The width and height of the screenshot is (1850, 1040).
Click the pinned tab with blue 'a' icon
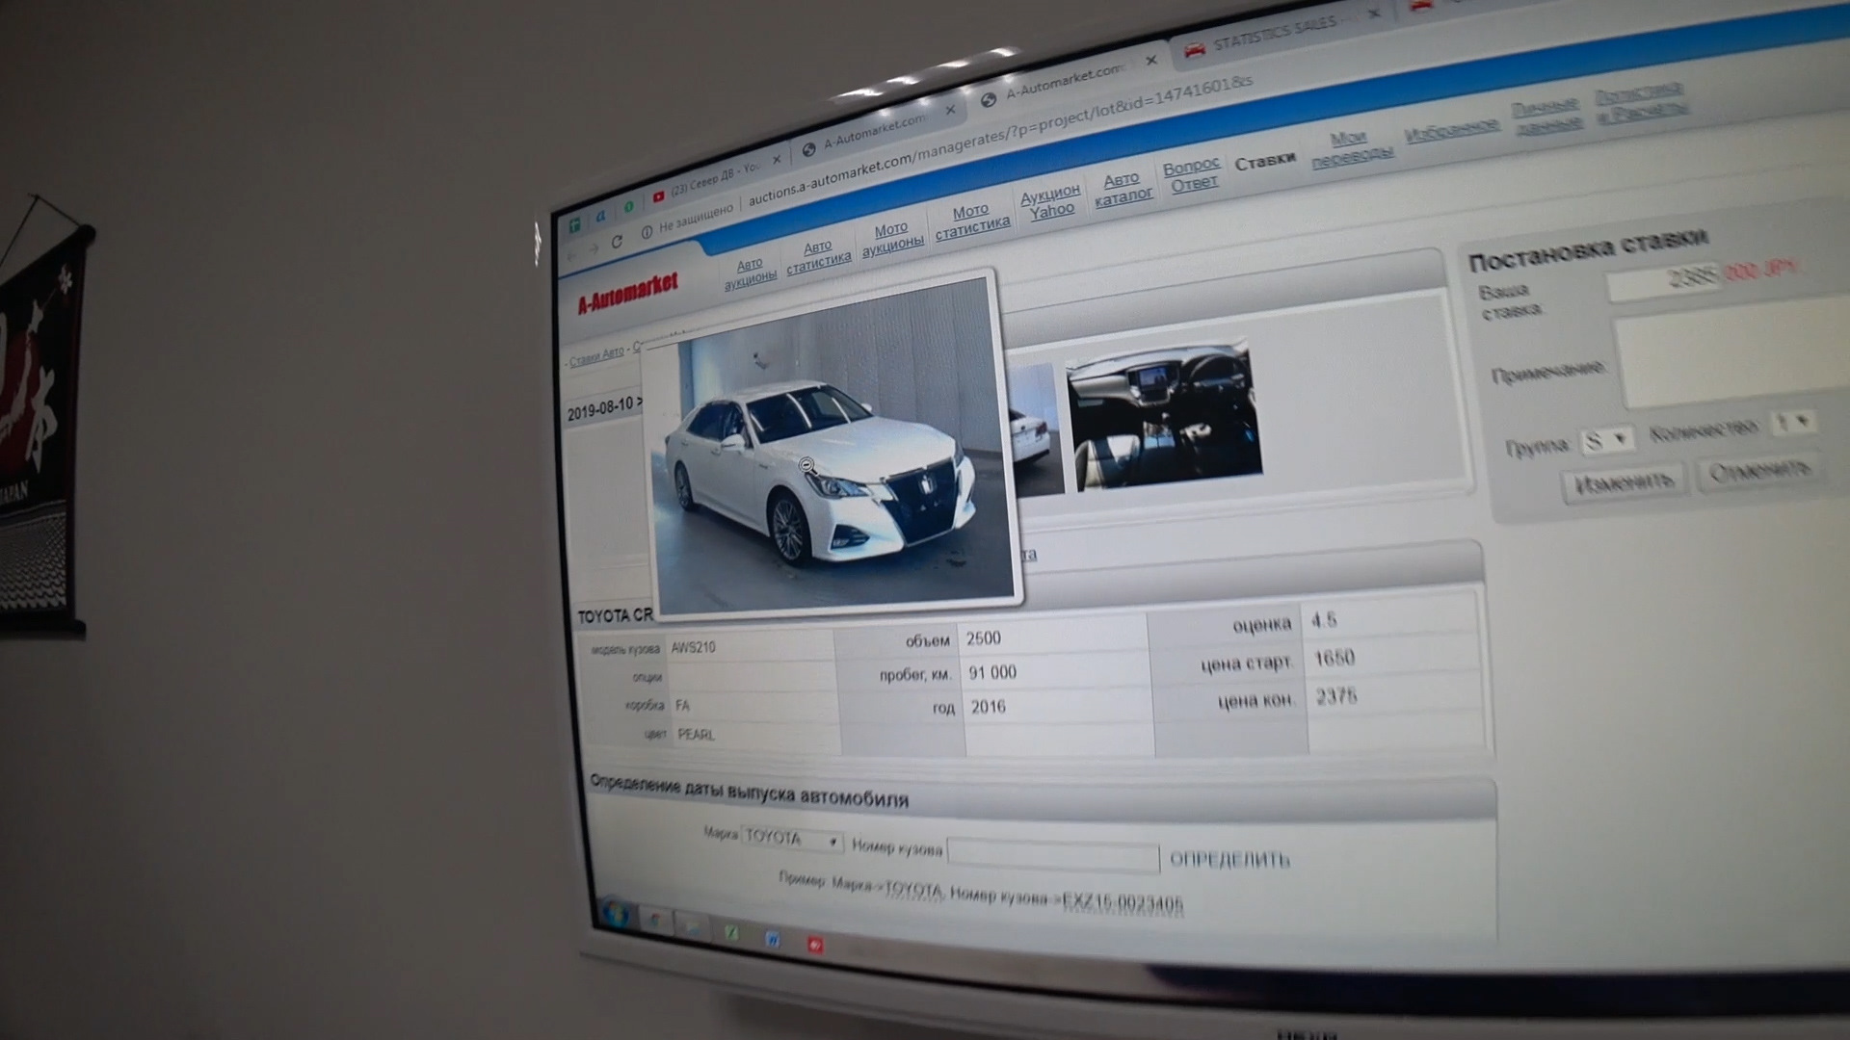pyautogui.click(x=601, y=217)
